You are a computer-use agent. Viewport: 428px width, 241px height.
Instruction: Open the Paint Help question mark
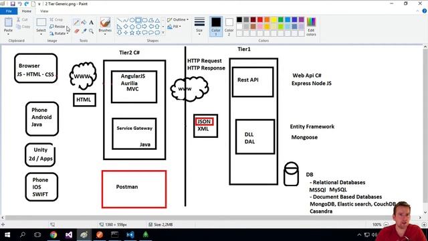pos(425,11)
